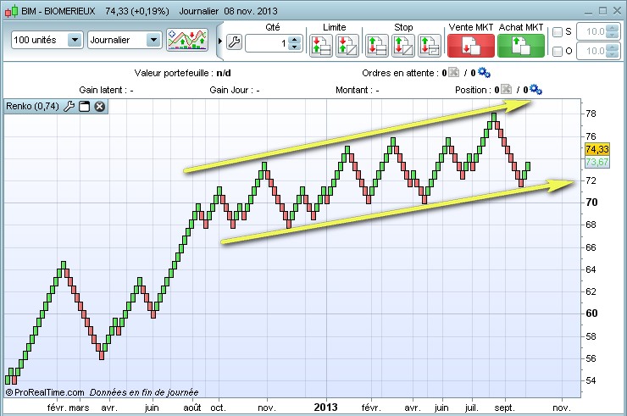Click the 73,67 price label
627x416 pixels.
coord(597,162)
